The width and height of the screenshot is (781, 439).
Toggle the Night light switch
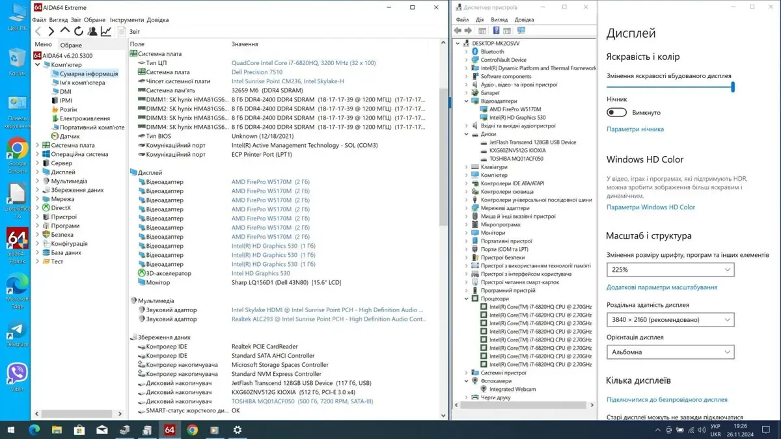click(616, 113)
